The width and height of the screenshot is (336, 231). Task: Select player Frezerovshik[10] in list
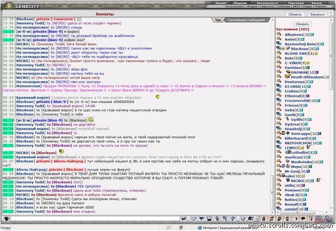click(300, 101)
